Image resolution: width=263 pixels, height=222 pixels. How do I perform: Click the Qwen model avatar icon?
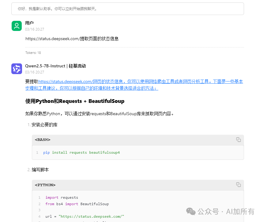[x=17, y=69]
